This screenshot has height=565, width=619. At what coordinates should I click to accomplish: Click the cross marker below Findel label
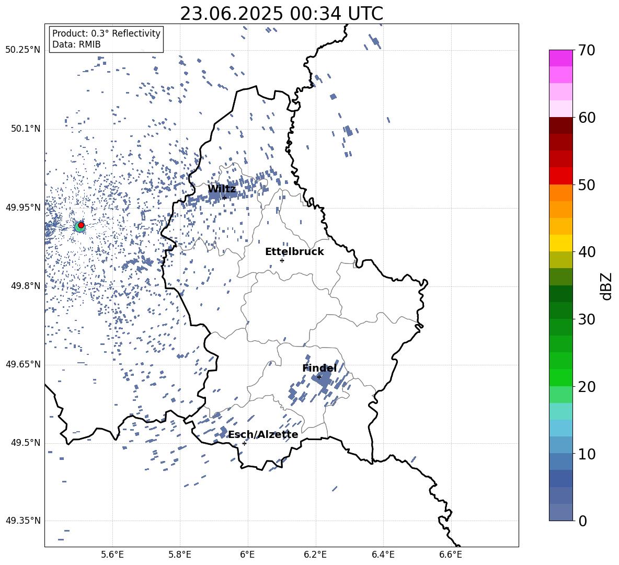(319, 377)
